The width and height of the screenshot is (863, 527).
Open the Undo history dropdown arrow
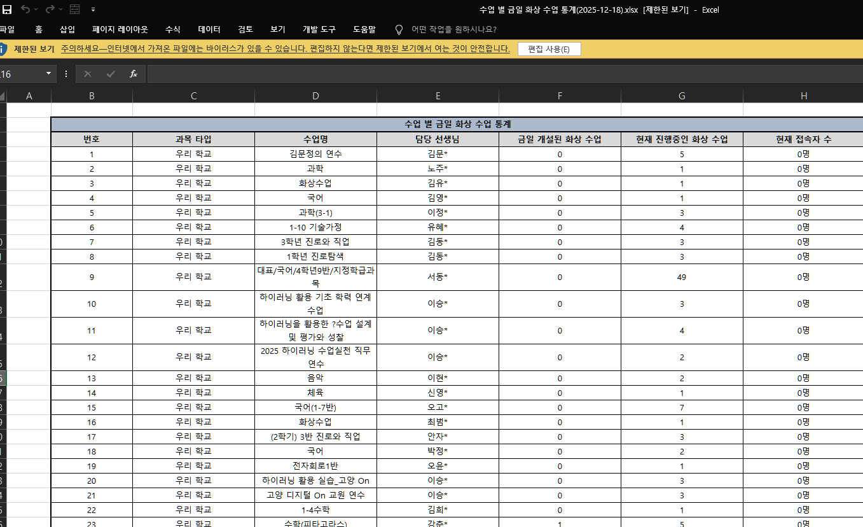coord(37,10)
